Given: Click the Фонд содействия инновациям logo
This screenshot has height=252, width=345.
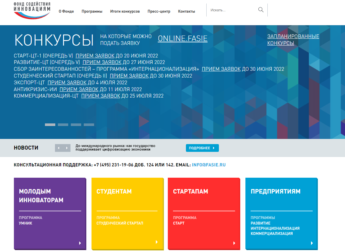Looking at the screenshot, I should (32, 11).
